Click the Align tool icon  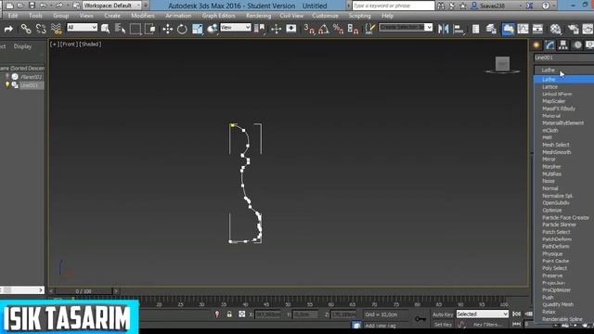[x=458, y=29]
